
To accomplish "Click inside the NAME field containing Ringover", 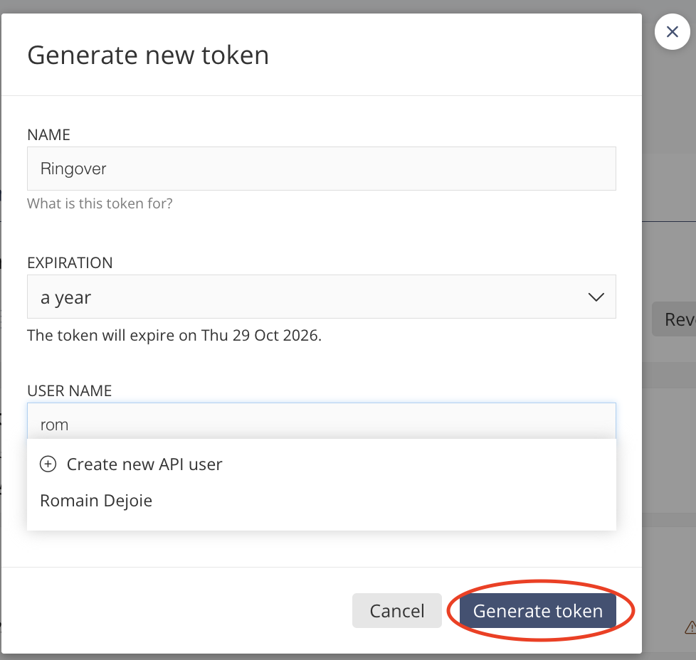I will click(x=320, y=169).
